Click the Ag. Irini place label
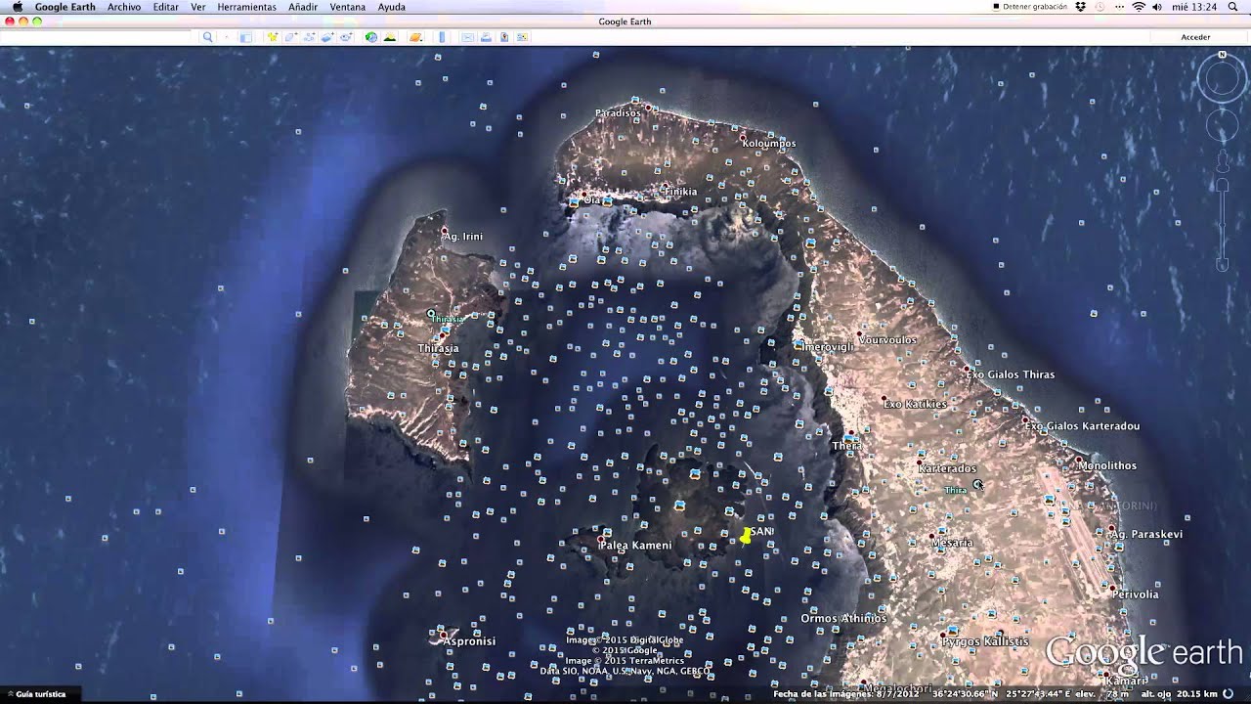 (x=463, y=237)
